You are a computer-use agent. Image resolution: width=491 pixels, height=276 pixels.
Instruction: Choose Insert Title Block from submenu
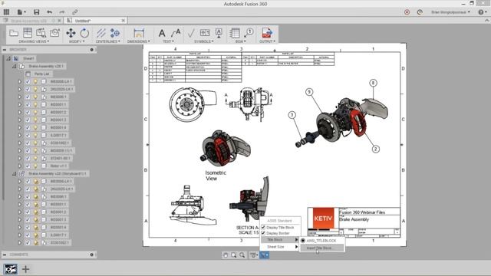click(x=322, y=248)
